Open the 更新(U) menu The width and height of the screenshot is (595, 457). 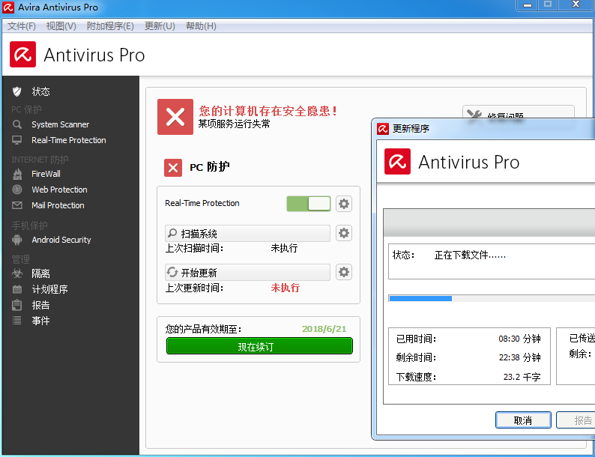[160, 25]
